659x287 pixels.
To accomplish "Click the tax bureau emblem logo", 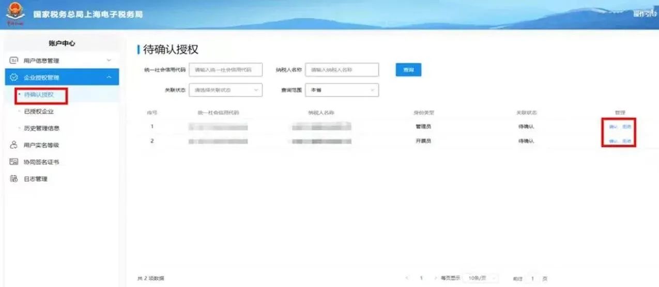I will click(15, 14).
